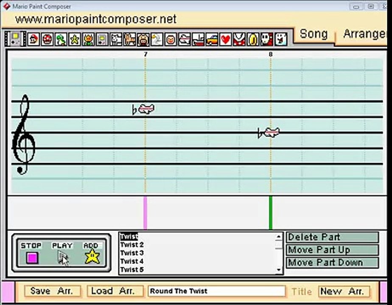The image size is (392, 305).
Task: Select the Coin instrument
Action: tap(253, 39)
